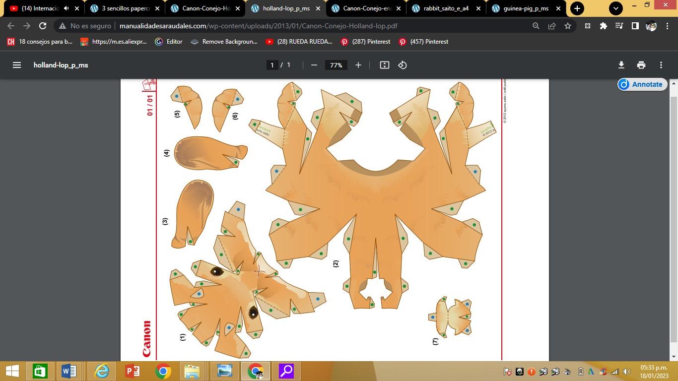Click the address bar URL
The width and height of the screenshot is (678, 381).
[258, 26]
